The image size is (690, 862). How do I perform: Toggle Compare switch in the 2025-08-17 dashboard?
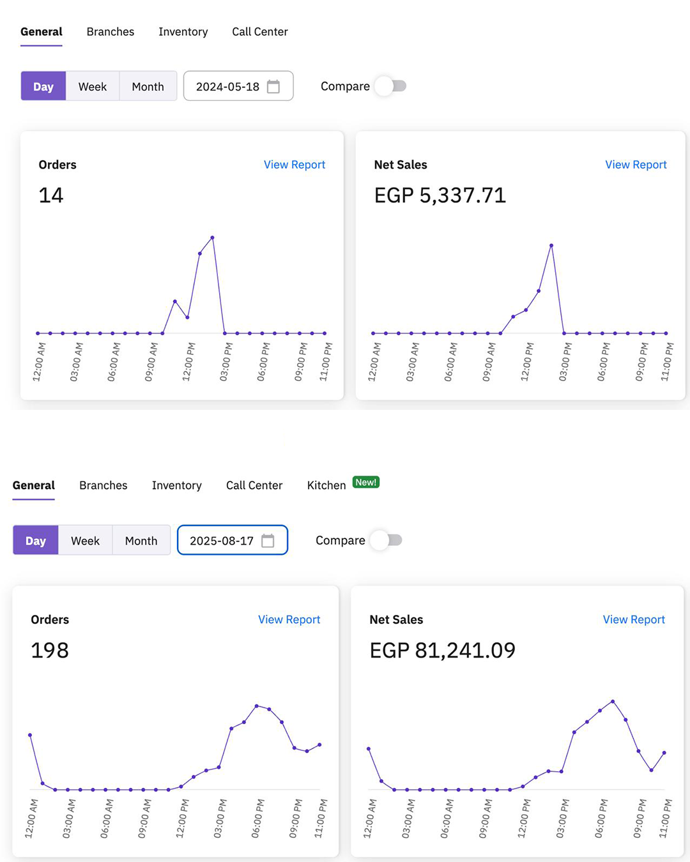click(387, 540)
